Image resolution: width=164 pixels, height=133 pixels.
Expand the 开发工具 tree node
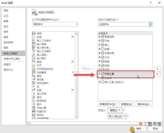(x=99, y=74)
